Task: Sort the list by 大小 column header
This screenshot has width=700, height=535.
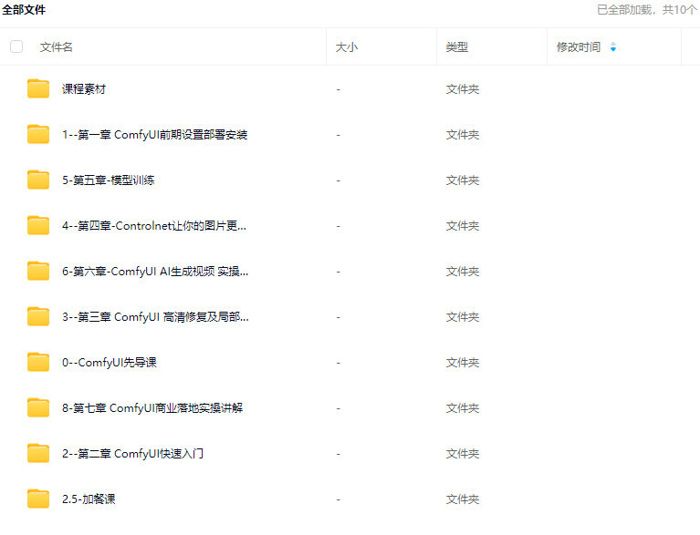Action: (x=347, y=46)
